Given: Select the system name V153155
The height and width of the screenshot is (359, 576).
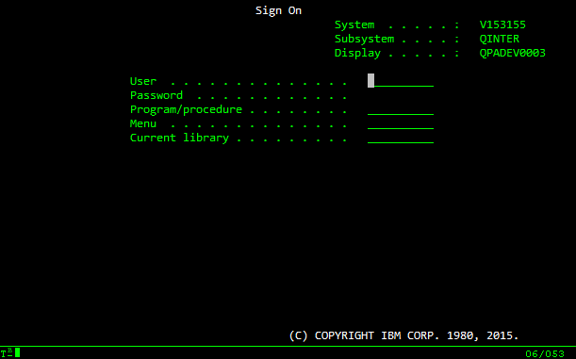Looking at the screenshot, I should (x=502, y=24).
